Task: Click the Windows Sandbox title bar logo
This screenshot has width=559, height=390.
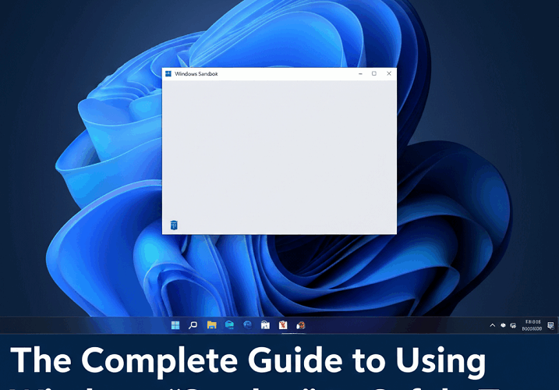Action: pyautogui.click(x=168, y=73)
